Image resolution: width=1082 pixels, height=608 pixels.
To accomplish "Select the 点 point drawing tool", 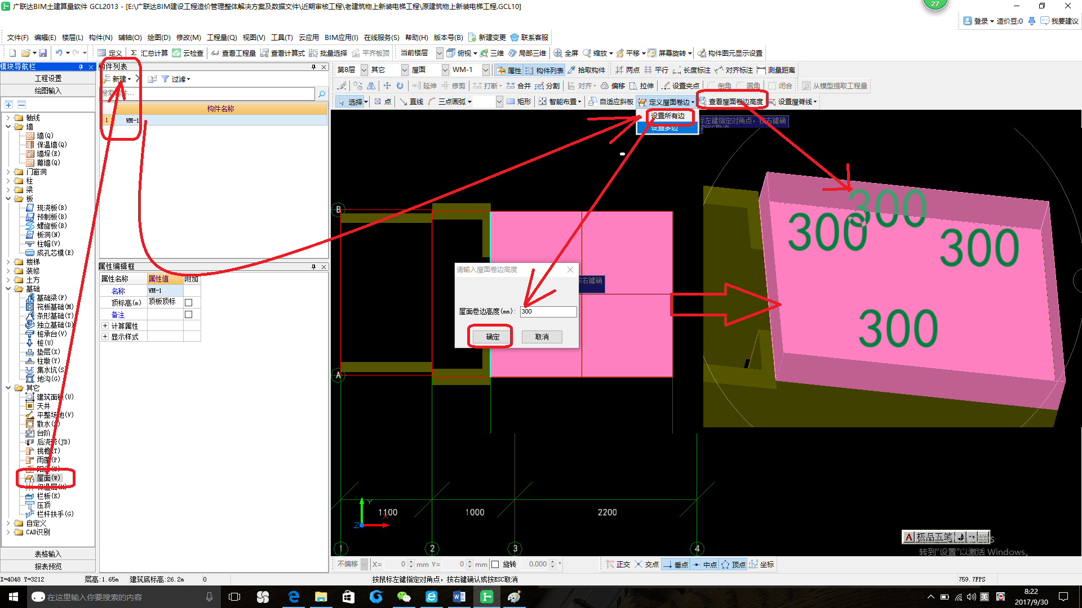I will point(383,101).
